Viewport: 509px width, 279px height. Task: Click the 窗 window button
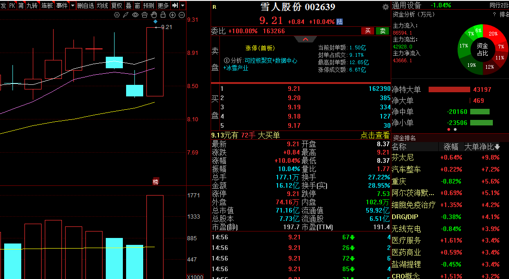(137, 6)
